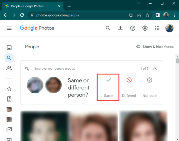Collapse the Improve your people groups card
The width and height of the screenshot is (179, 141).
tap(155, 69)
